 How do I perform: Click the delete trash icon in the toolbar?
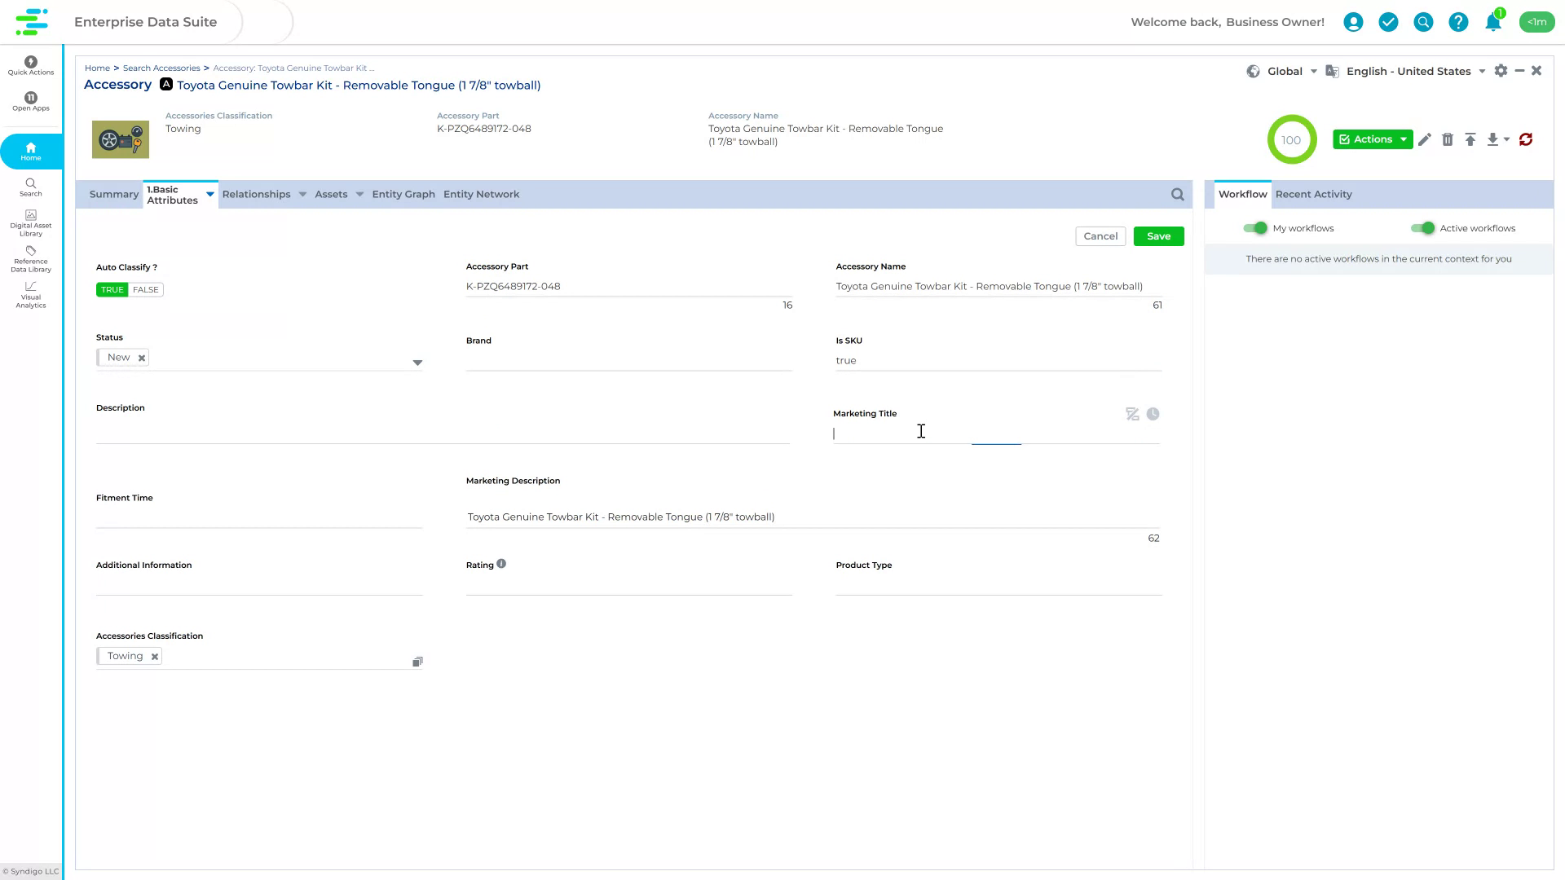[x=1448, y=139]
